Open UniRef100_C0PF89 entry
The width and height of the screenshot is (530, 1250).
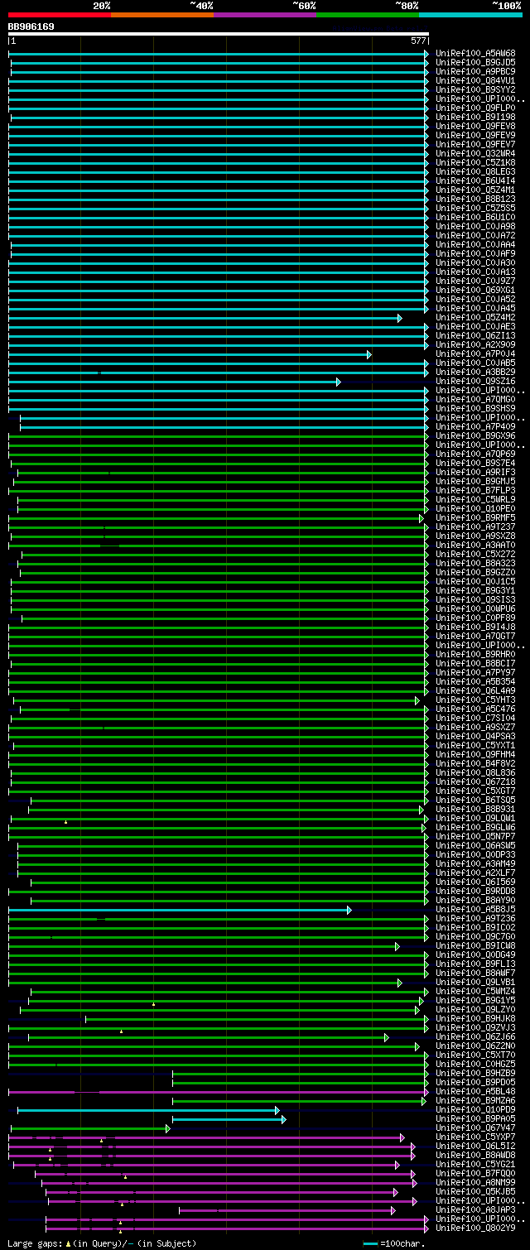(475, 618)
